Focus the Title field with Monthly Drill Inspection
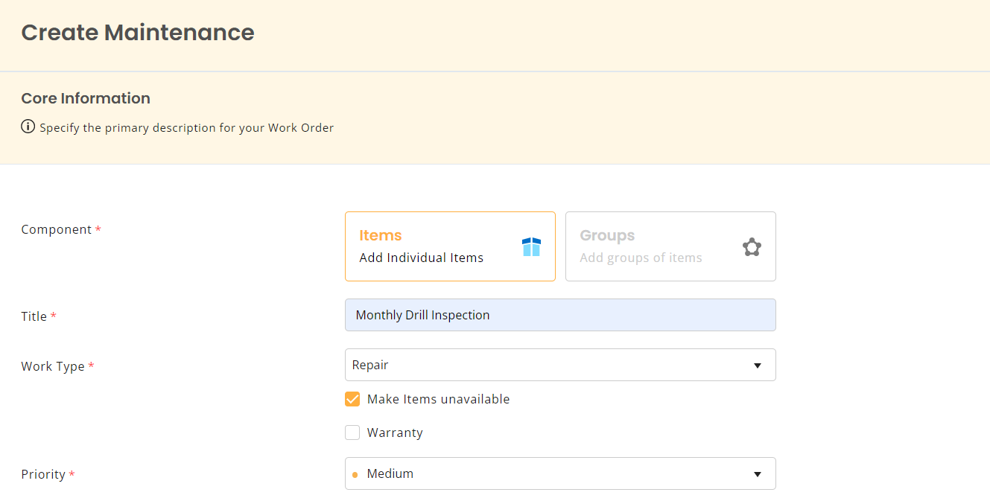Screen dimensions: 990x501 click(x=559, y=315)
